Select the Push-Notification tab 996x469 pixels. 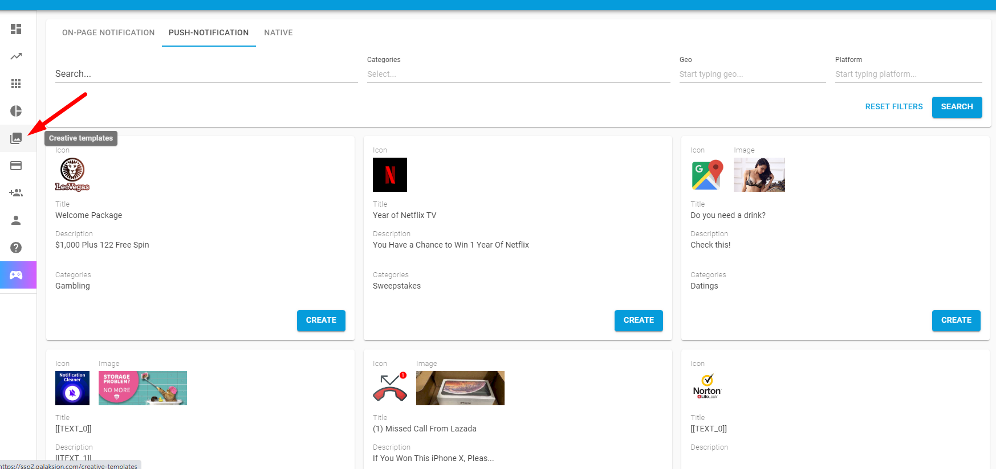209,32
